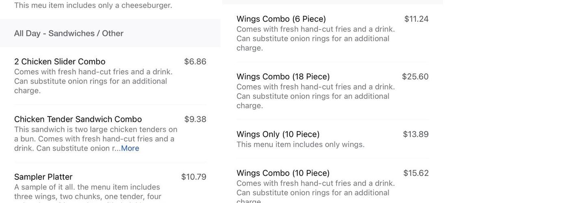
Task: Choose Wings Combo (6 Piece) title
Action: [x=281, y=19]
